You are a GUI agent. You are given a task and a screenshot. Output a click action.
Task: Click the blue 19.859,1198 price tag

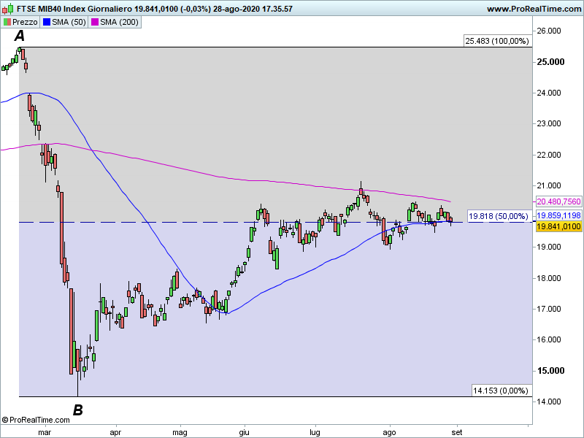pyautogui.click(x=558, y=215)
